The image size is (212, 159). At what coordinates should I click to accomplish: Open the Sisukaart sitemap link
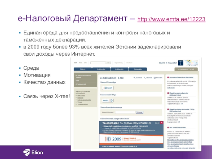129,63
